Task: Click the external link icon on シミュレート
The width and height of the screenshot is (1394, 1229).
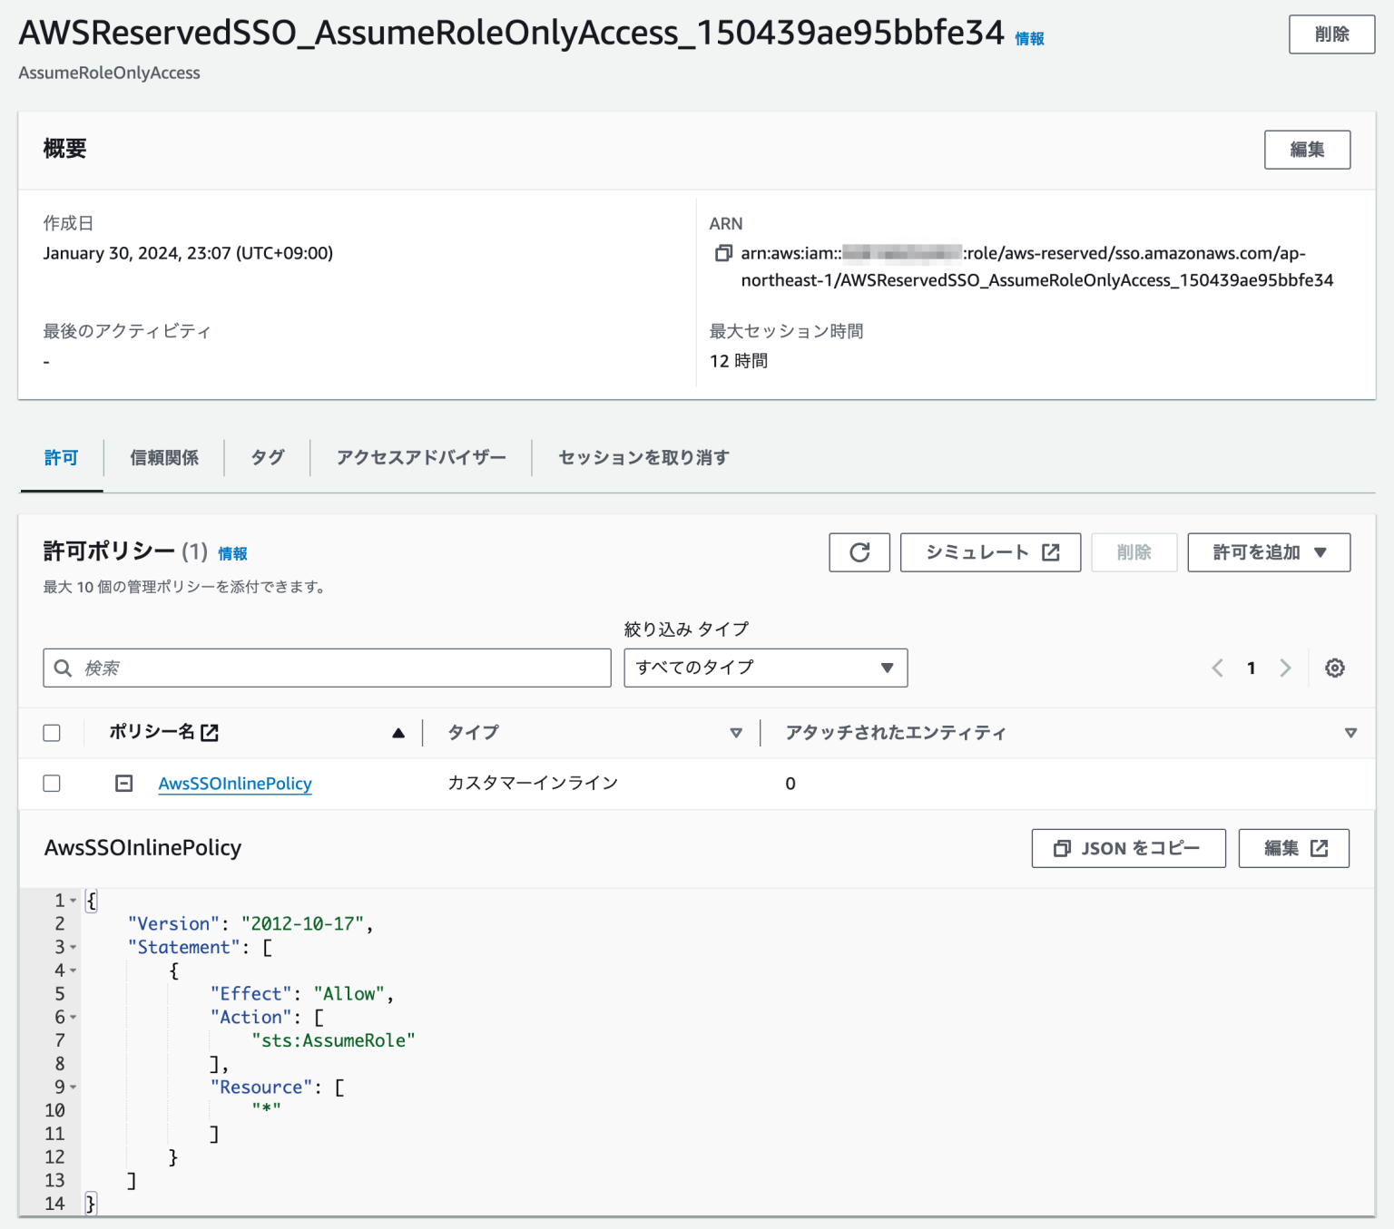Action: [1052, 551]
